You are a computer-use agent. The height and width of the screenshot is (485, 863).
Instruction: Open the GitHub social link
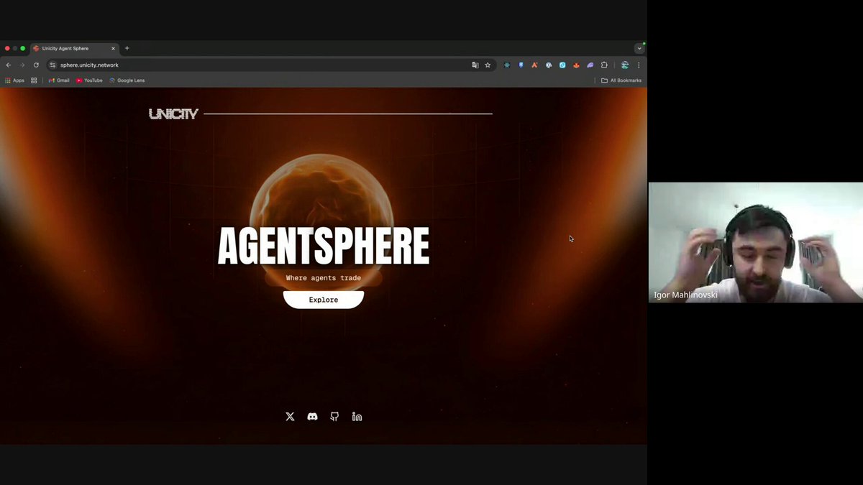click(x=334, y=417)
